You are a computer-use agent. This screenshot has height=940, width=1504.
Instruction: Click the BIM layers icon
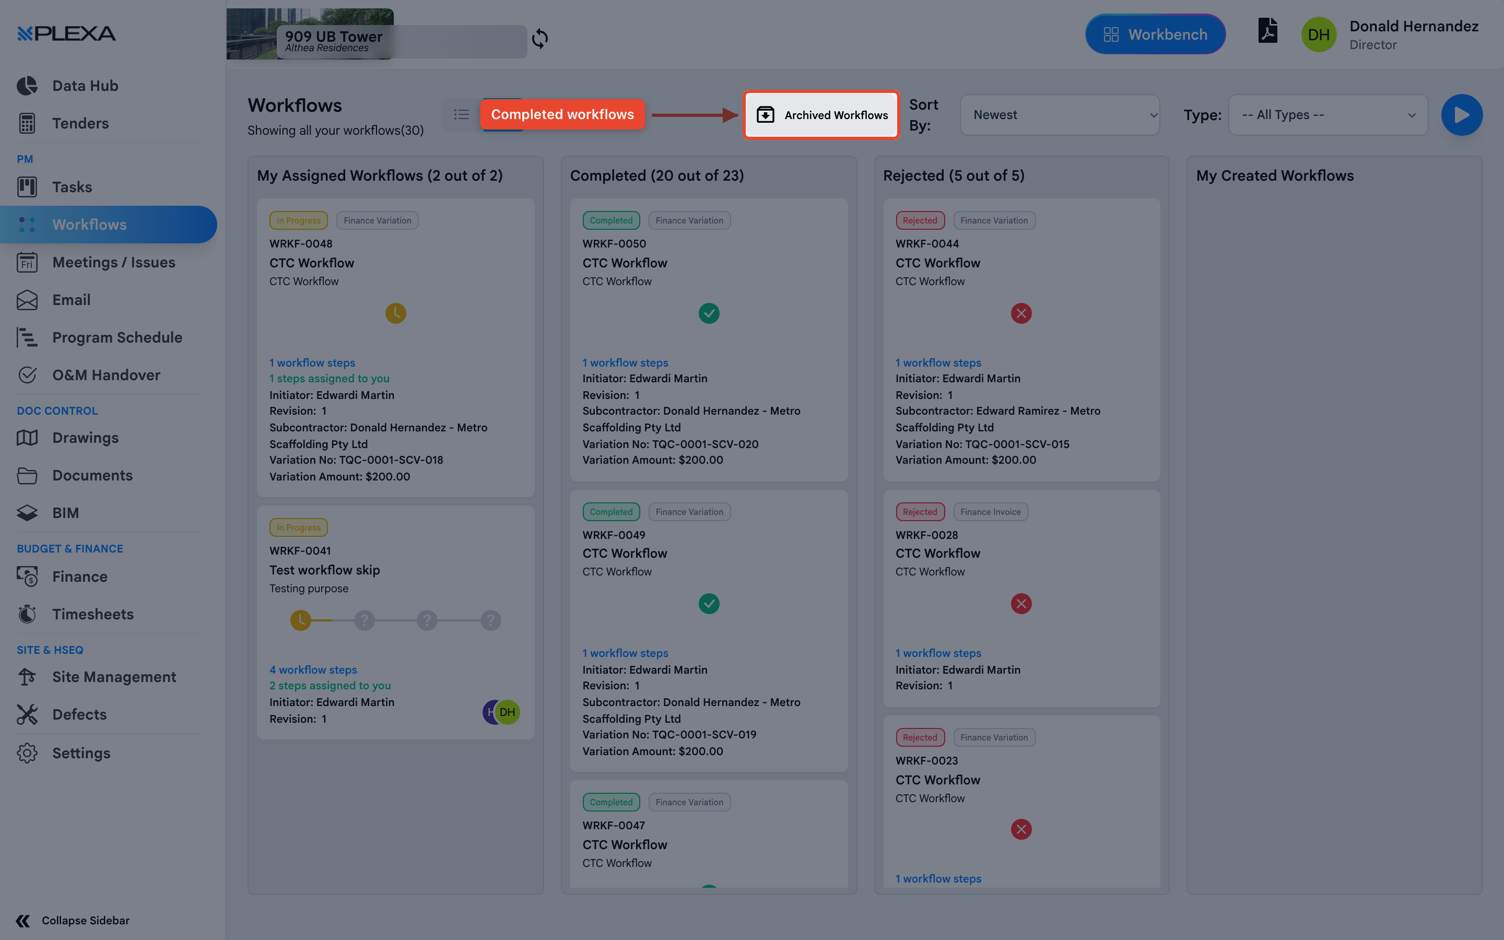[x=27, y=513]
